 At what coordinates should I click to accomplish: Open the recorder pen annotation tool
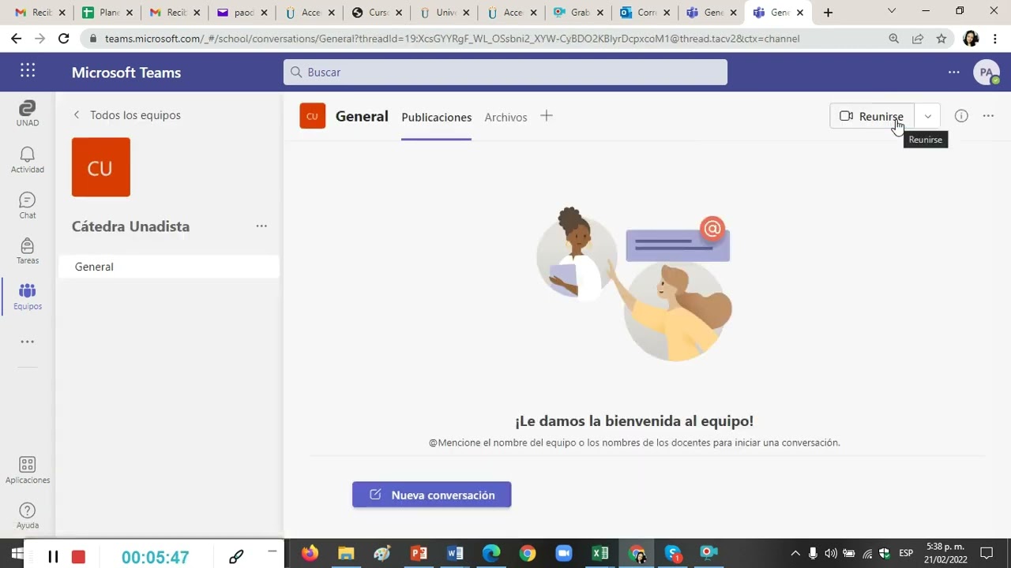coord(236,557)
